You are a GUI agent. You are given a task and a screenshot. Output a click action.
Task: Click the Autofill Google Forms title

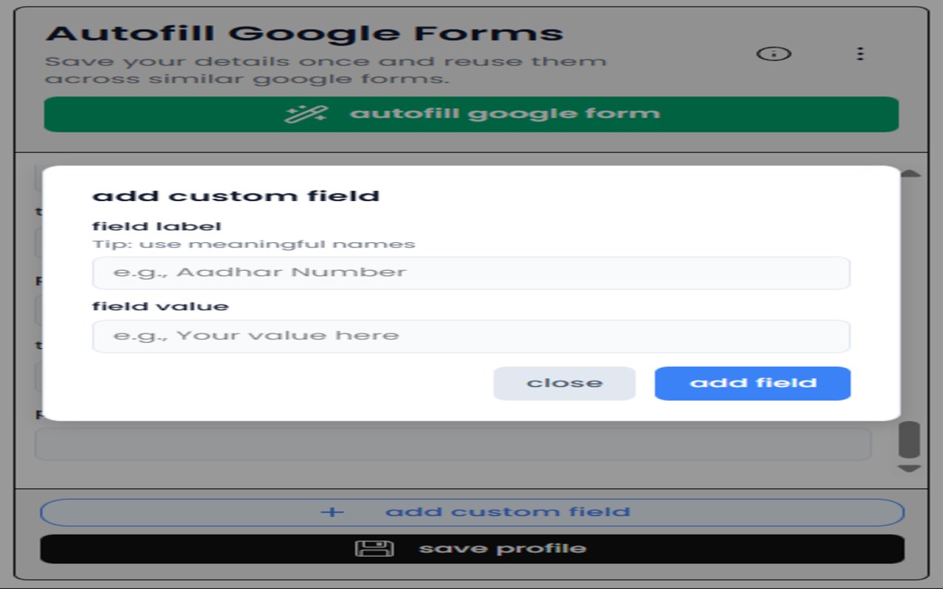[304, 33]
